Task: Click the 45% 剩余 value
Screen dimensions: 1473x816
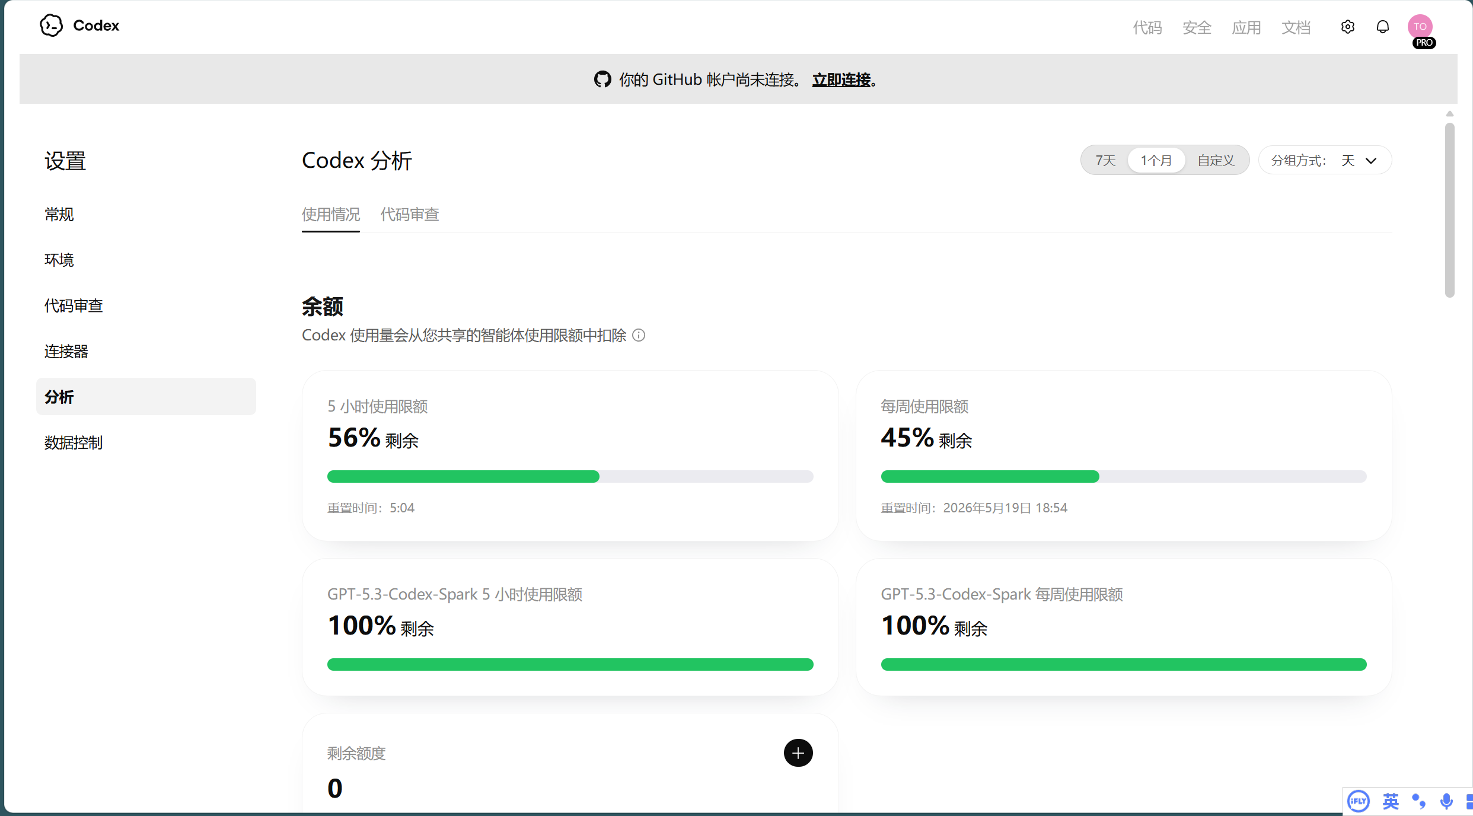Action: (926, 438)
